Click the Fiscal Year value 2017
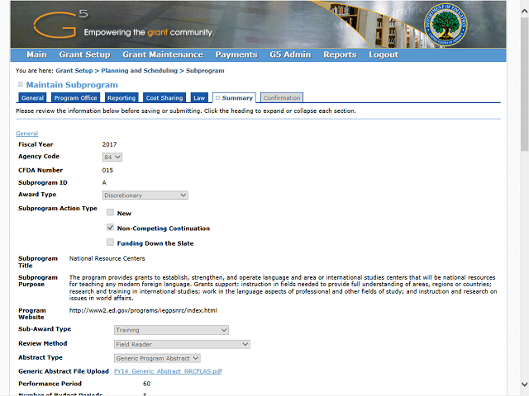 (x=109, y=144)
